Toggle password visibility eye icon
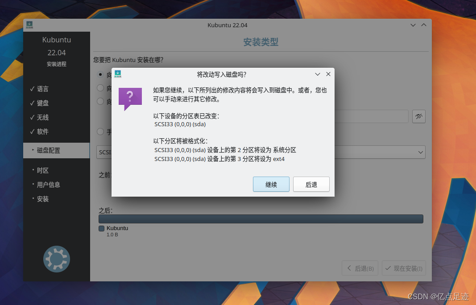Viewport: 476px width, 305px height. tap(418, 116)
